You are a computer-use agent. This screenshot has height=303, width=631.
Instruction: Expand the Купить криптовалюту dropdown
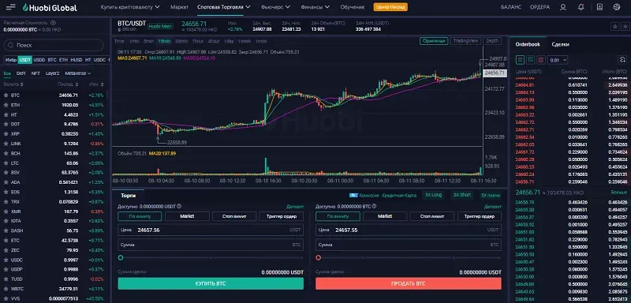click(x=130, y=7)
